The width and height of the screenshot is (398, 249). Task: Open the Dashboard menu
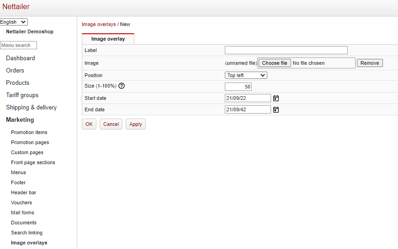[x=21, y=58]
